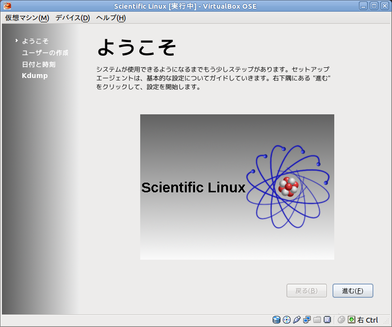
Task: Click the USB devices status icon
Action: click(297, 320)
